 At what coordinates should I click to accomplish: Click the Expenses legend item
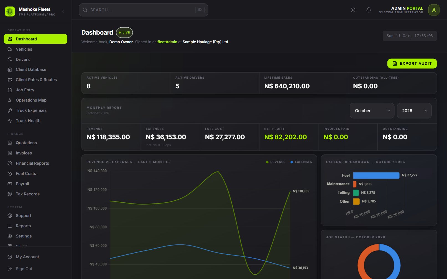click(x=301, y=162)
